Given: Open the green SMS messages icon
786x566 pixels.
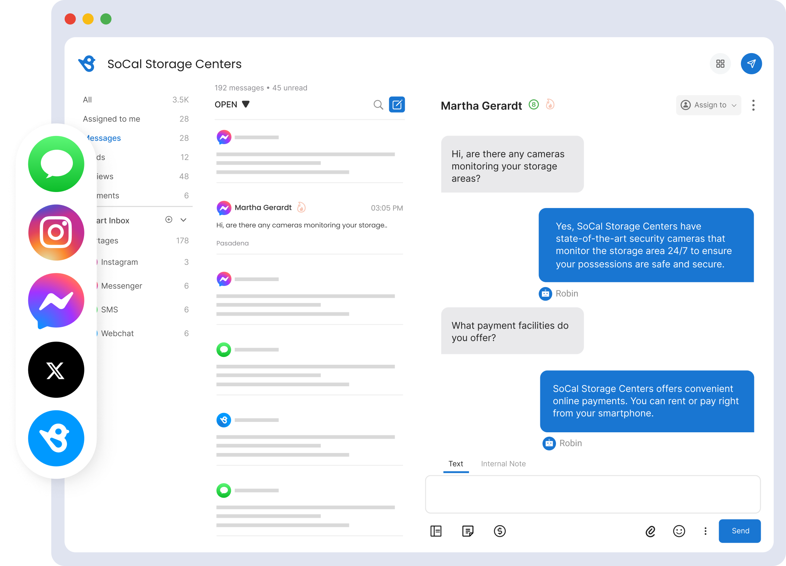Looking at the screenshot, I should tap(56, 164).
